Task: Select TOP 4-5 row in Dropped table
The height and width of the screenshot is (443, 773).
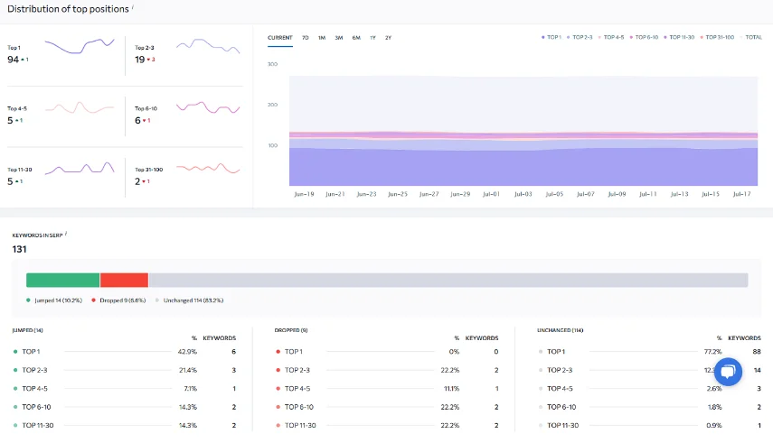Action: coord(387,388)
